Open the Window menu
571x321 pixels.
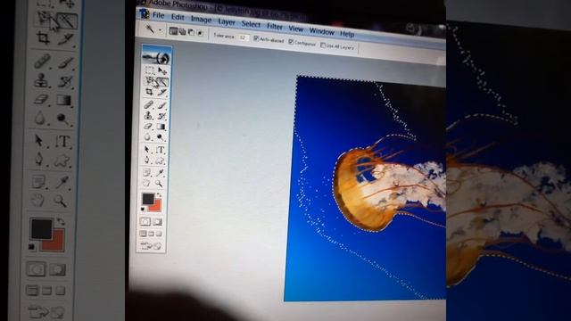321,31
